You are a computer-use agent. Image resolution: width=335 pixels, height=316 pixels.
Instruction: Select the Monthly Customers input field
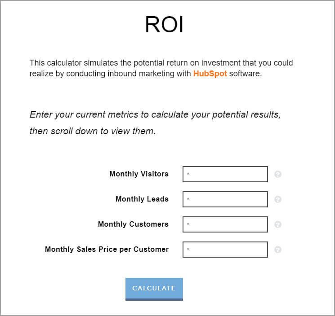(225, 224)
